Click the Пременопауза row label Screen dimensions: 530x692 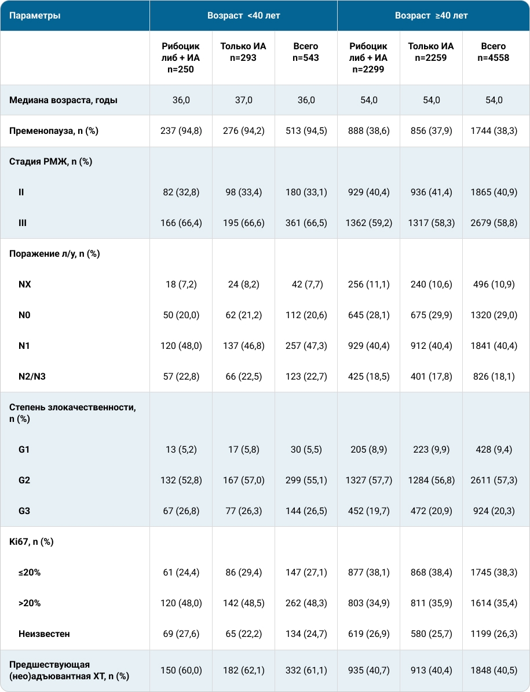(54, 131)
